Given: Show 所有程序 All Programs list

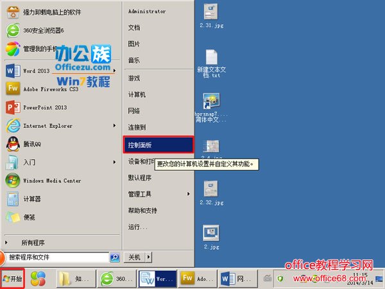Looking at the screenshot, I should coord(33,243).
